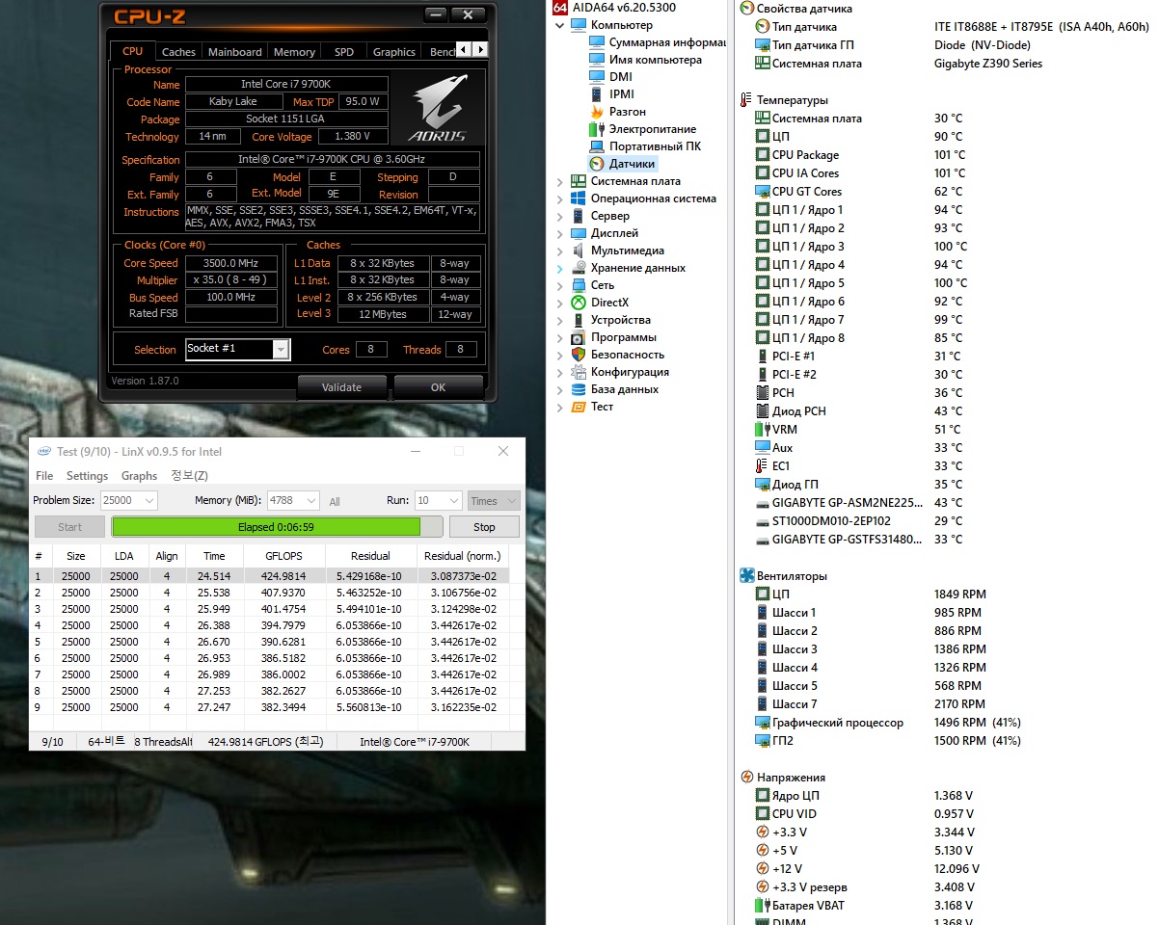
Task: Click the Разгон flame icon
Action: [597, 112]
